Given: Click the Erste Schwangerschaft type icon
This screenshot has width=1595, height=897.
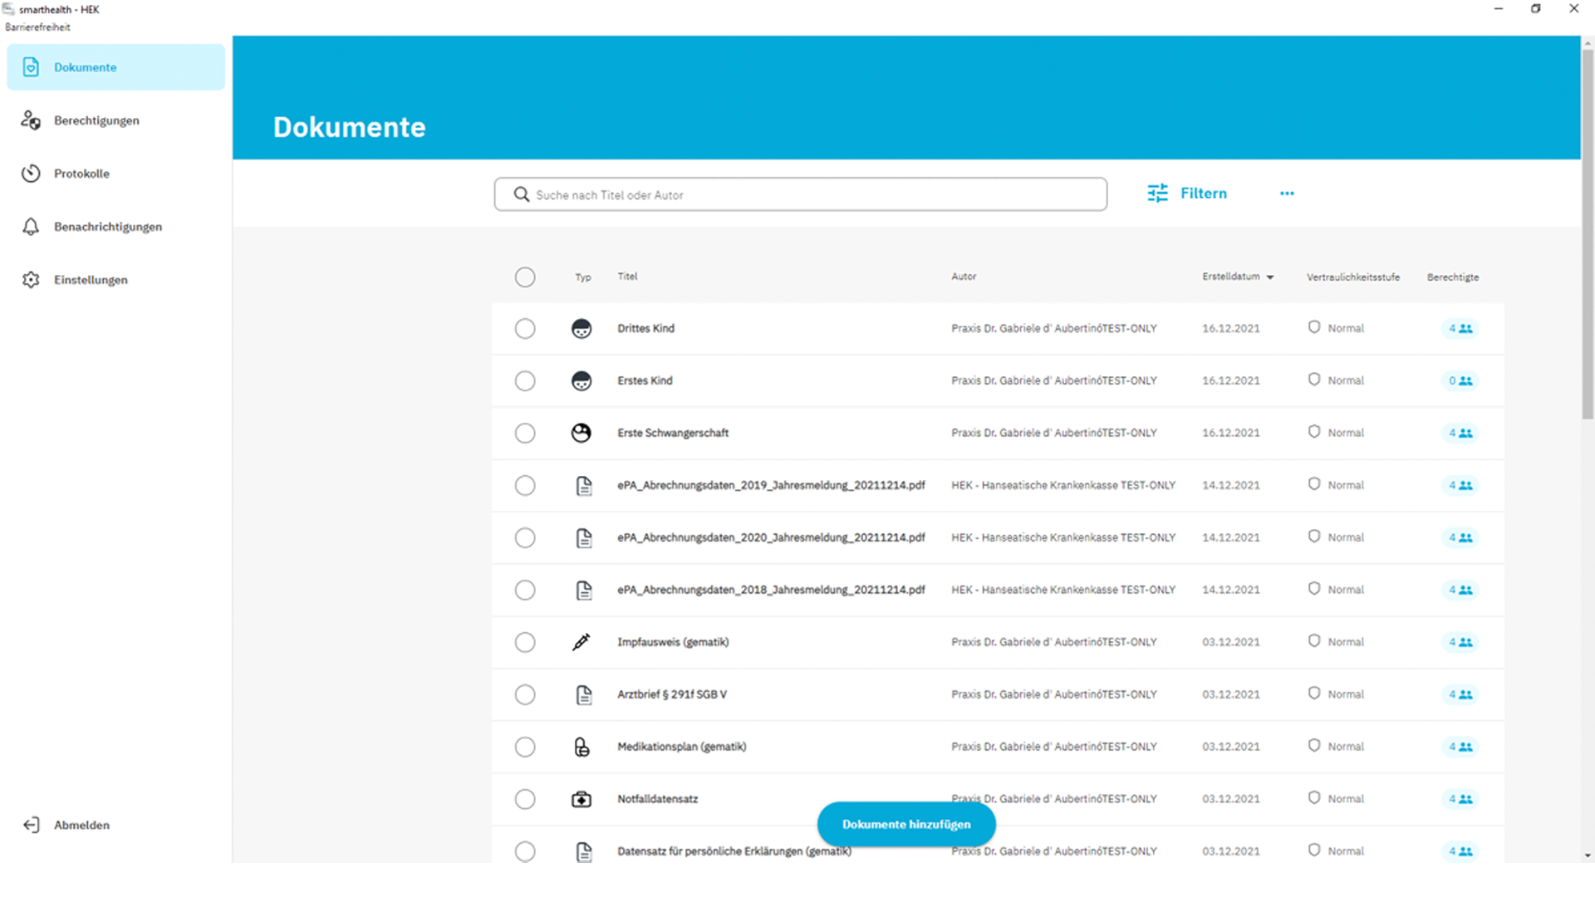Looking at the screenshot, I should click(x=582, y=433).
